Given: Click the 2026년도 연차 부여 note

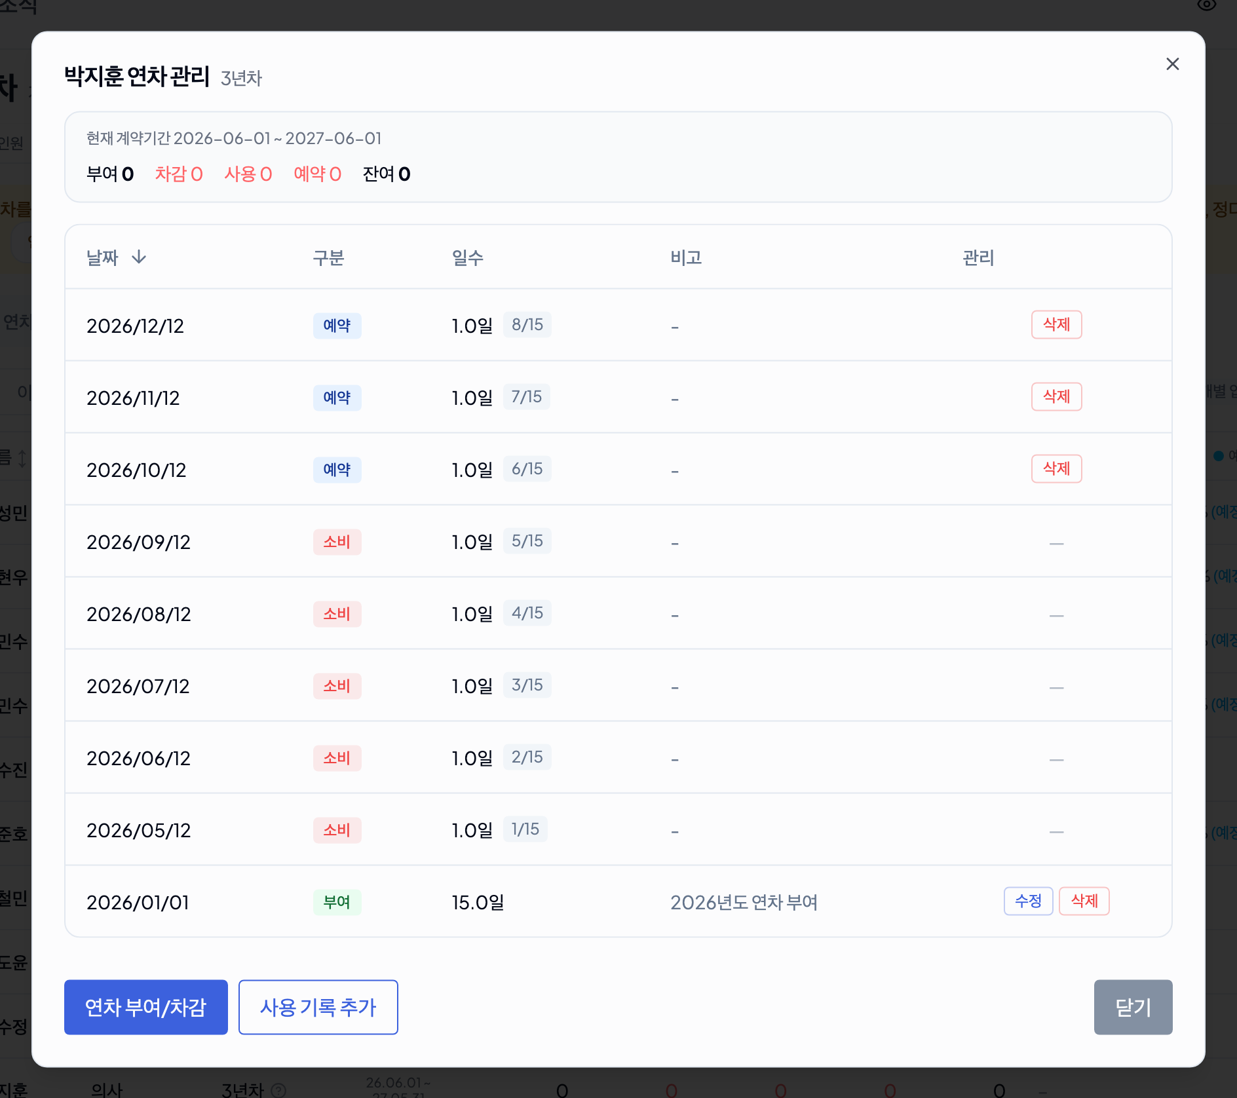Looking at the screenshot, I should click(744, 902).
